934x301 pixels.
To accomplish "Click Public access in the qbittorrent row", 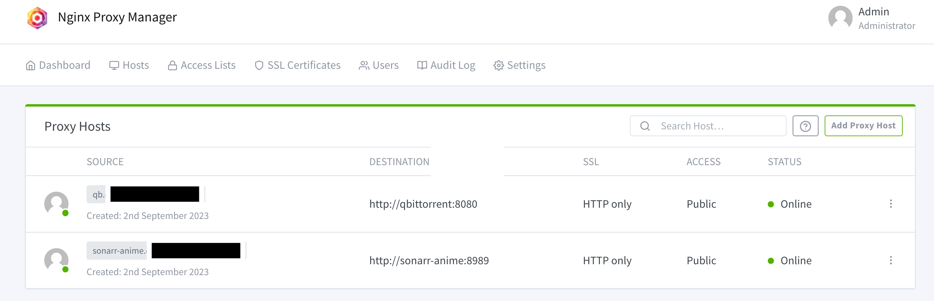I will pyautogui.click(x=701, y=204).
